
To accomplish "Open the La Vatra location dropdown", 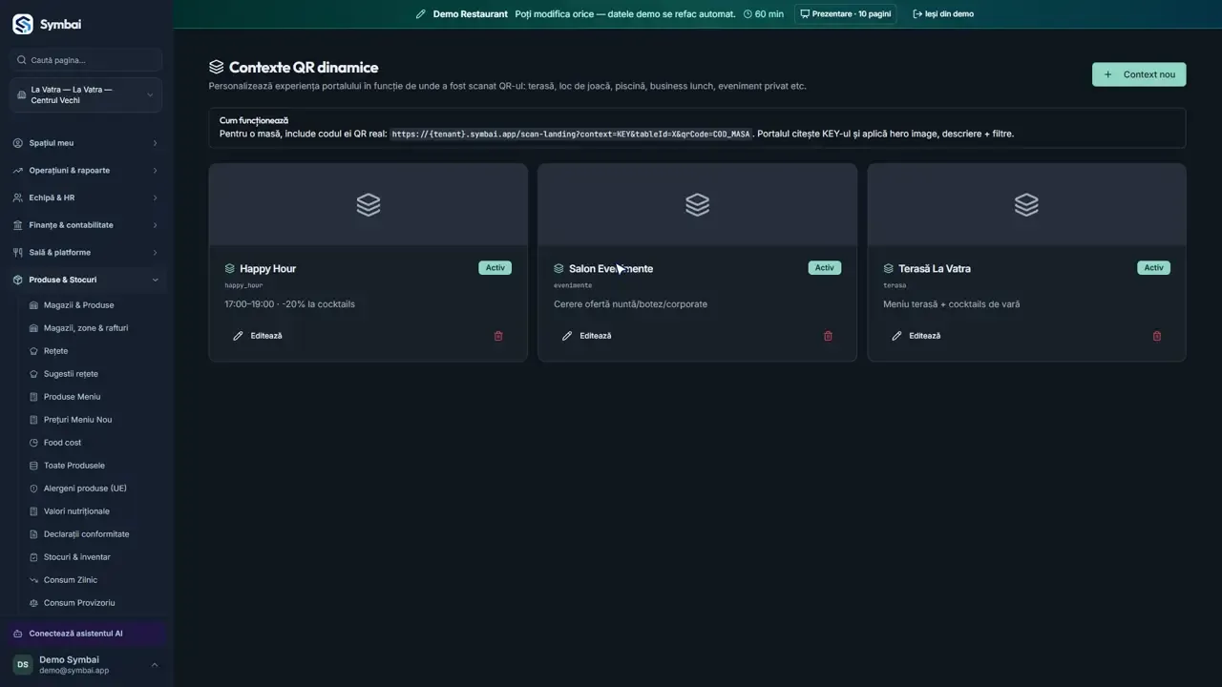I will pyautogui.click(x=86, y=95).
